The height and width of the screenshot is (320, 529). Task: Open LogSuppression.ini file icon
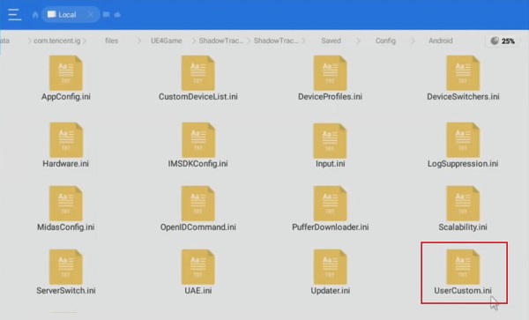pyautogui.click(x=463, y=140)
